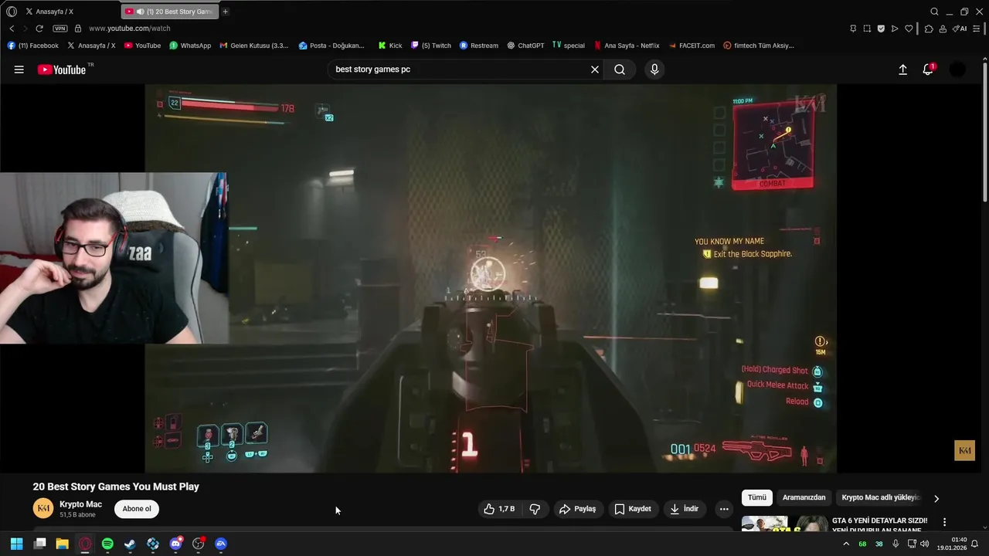The height and width of the screenshot is (556, 989).
Task: Open FACEIT.com bookmark
Action: click(692, 46)
